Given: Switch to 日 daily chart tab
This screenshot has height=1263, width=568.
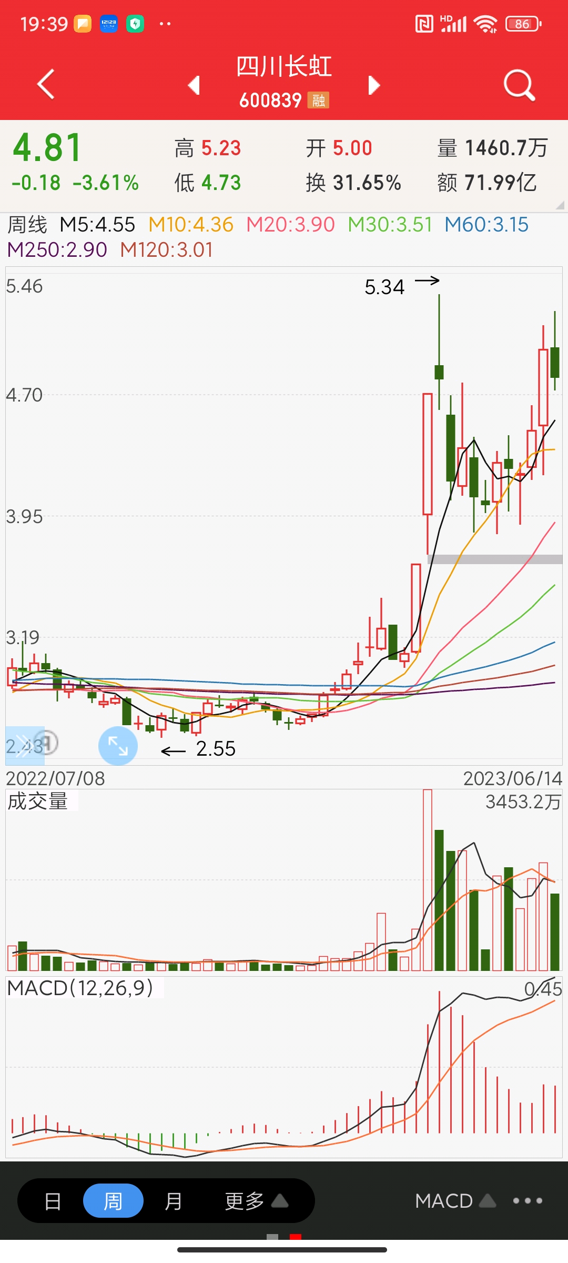Looking at the screenshot, I should (x=53, y=1201).
